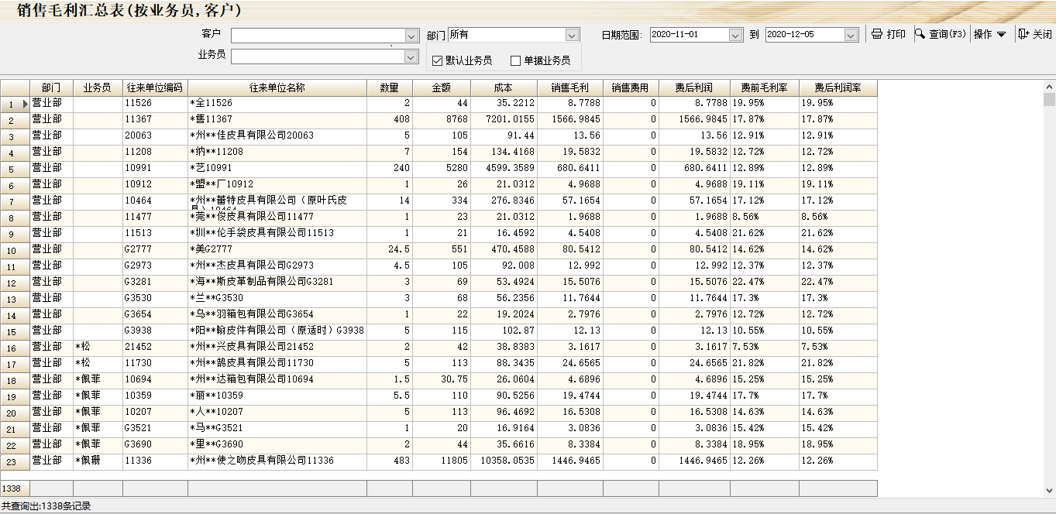Viewport: 1056px width, 514px height.
Task: Click the magnifier icon for 查询(F3)
Action: click(920, 34)
